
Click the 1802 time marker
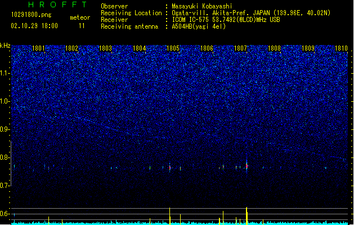71,48
